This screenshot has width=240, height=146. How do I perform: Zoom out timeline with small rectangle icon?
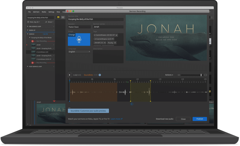tap(179, 75)
